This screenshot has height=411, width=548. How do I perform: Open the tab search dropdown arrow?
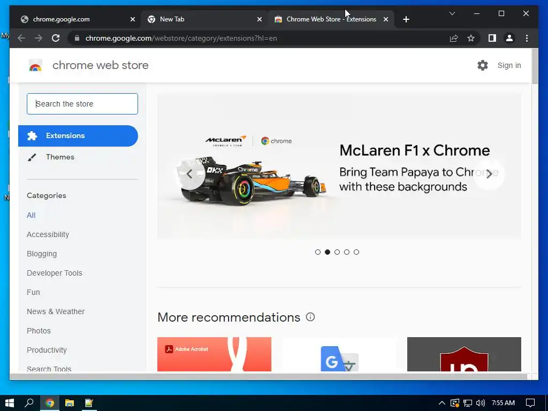point(452,13)
